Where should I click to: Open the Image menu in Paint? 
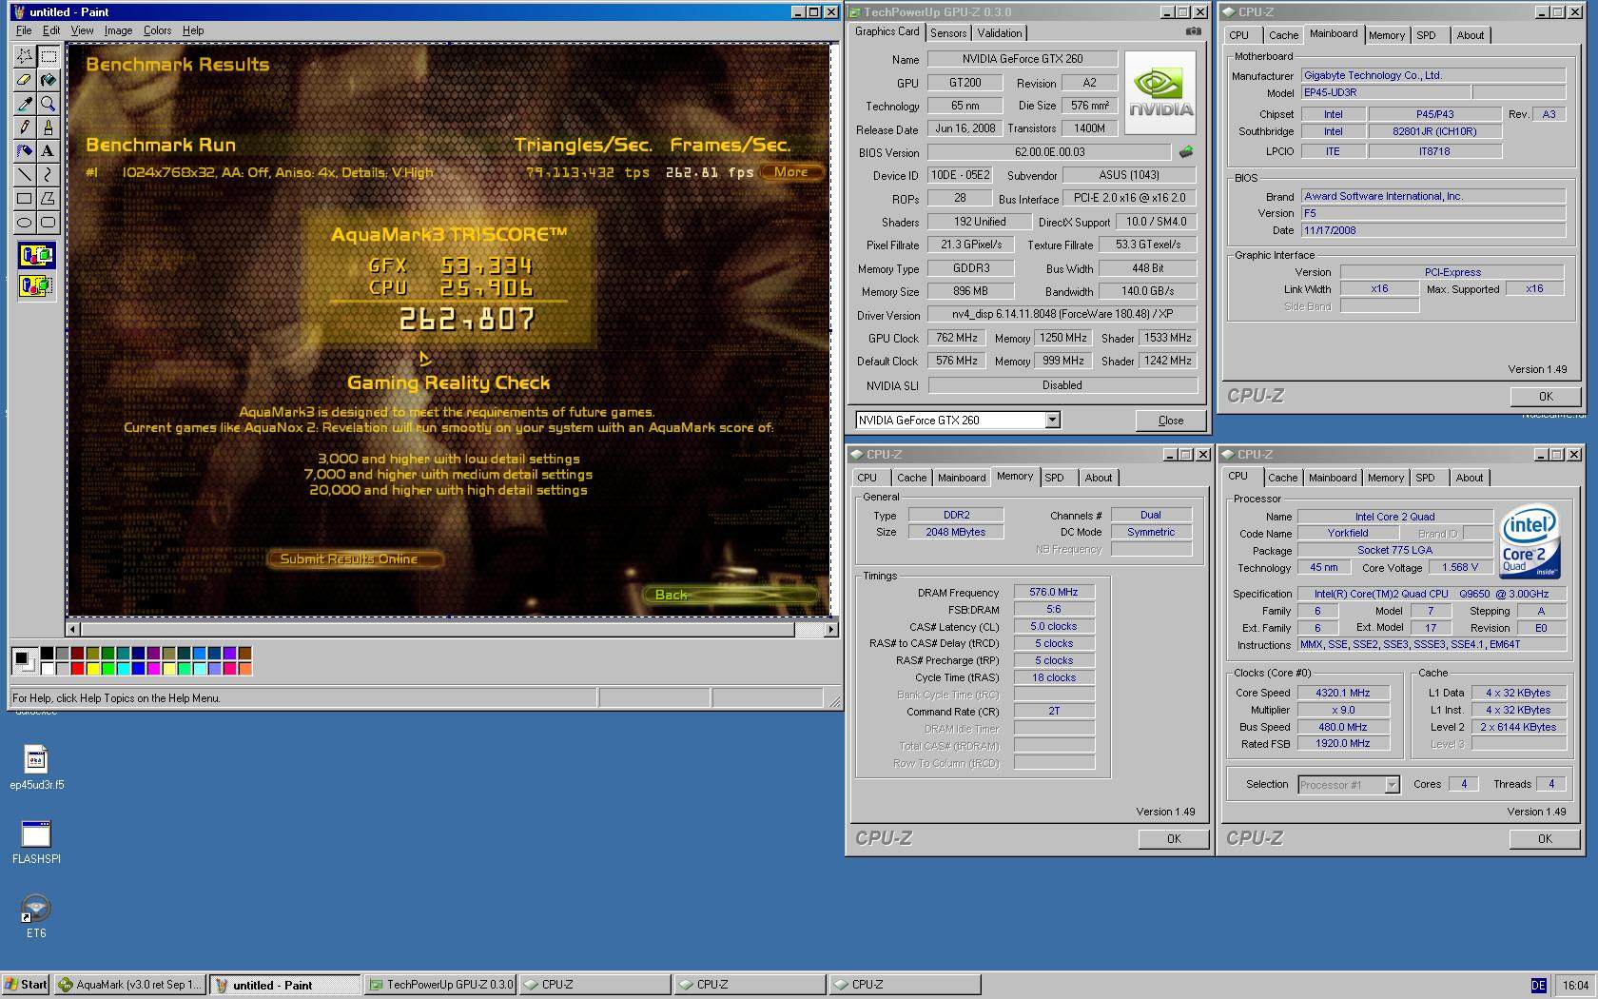click(x=118, y=30)
